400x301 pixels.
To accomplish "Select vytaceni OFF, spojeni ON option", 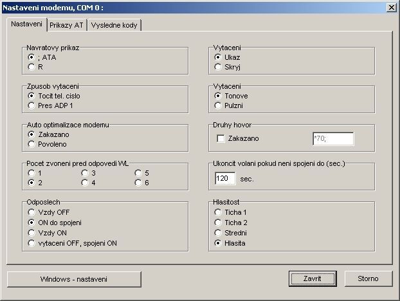I will [x=31, y=242].
